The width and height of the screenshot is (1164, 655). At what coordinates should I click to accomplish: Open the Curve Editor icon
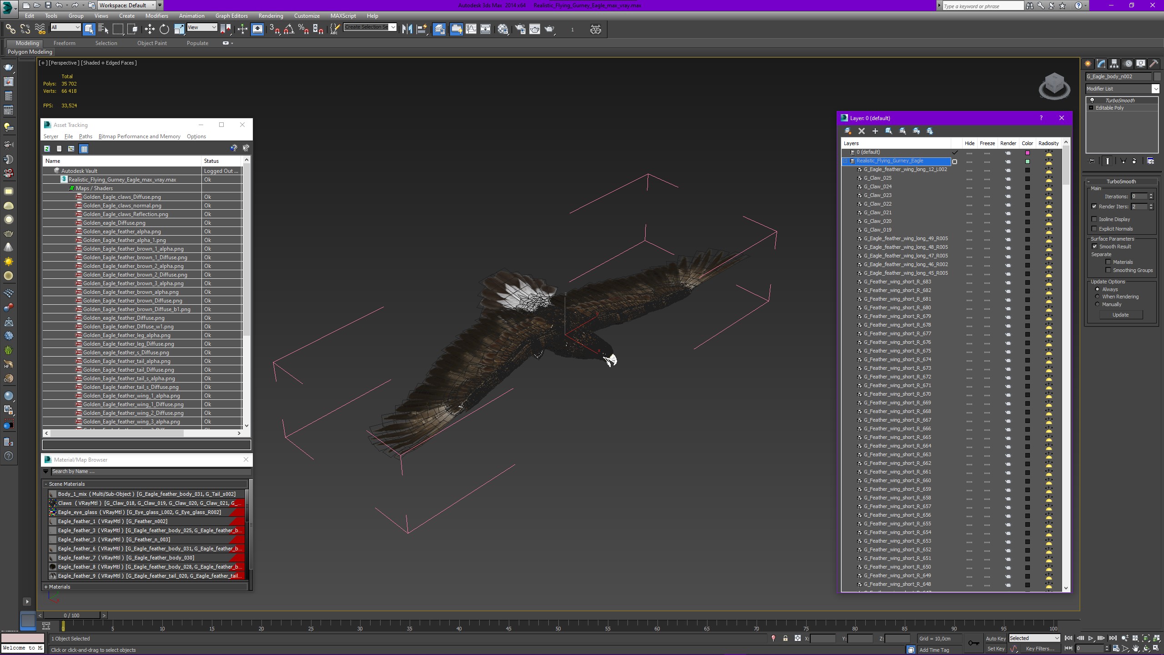[x=471, y=29]
